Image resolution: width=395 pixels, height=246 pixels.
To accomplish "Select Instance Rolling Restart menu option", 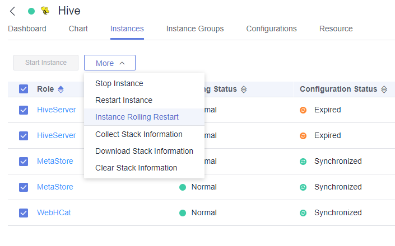I will [x=144, y=117].
